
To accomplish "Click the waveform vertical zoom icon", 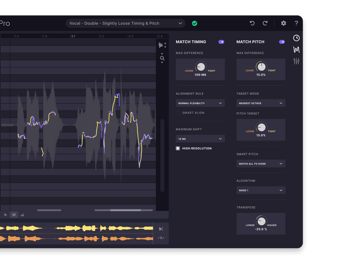I will pyautogui.click(x=162, y=45).
